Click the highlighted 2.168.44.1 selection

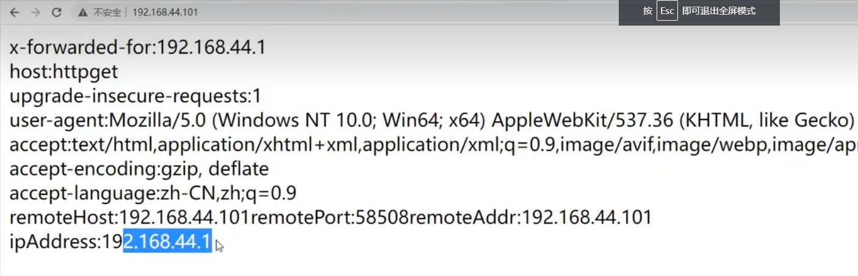(x=167, y=242)
